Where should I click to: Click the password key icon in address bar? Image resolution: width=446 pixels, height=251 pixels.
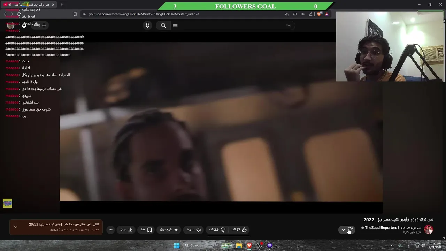(x=302, y=14)
